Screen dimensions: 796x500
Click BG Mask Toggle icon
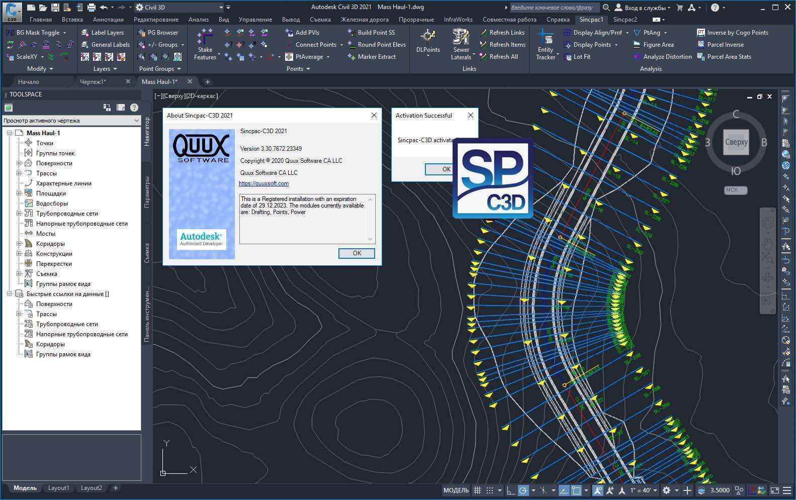click(x=10, y=32)
